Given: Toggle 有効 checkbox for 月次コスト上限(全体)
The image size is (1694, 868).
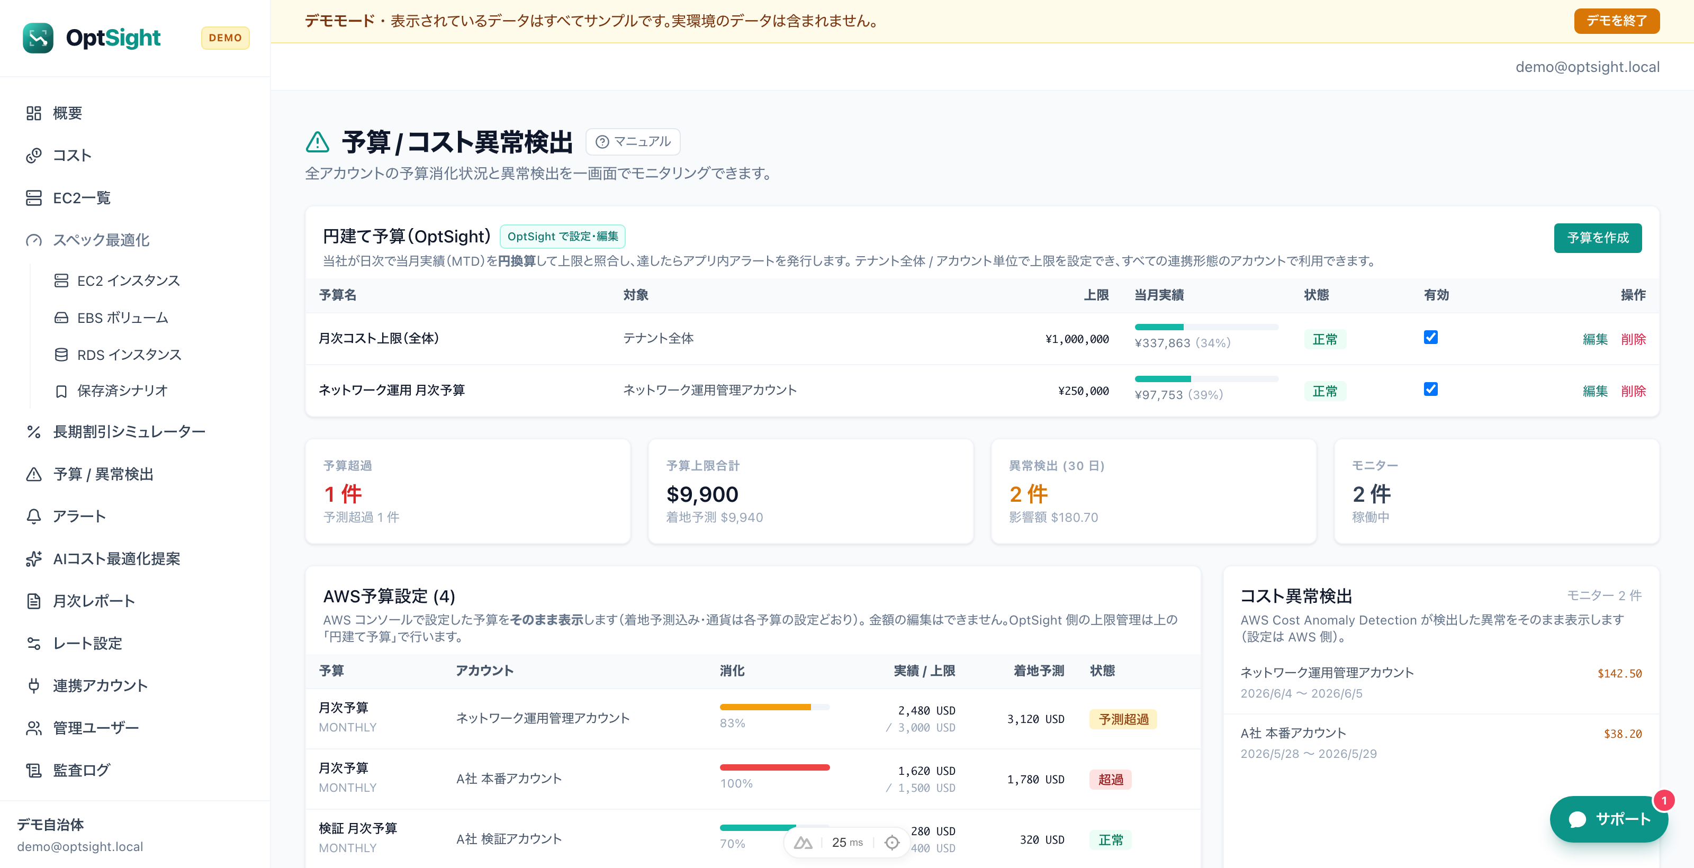Looking at the screenshot, I should 1430,337.
